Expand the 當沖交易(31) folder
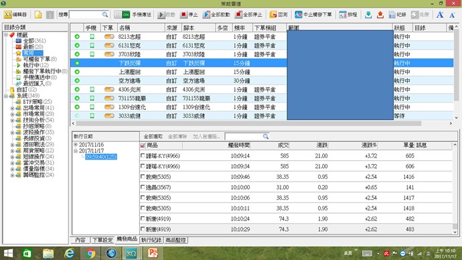462x260 pixels. point(12,163)
